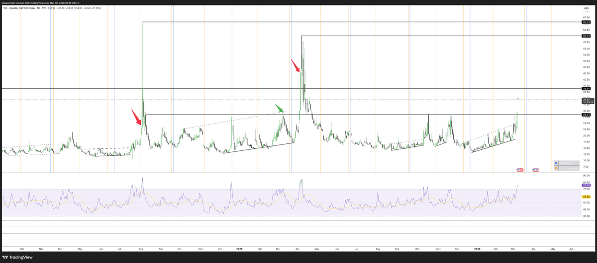Screen dimensions: 597x263
Task: Click the 7.50 price scale label
Action: point(586,167)
